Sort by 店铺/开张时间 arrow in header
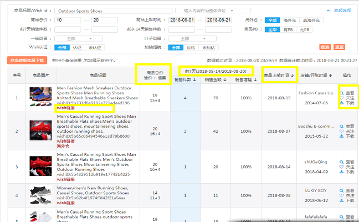Screen dimensions: 359x222 coord(330,75)
